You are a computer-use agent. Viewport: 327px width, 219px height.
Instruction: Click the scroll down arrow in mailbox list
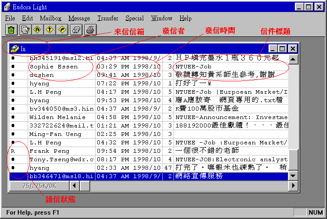tap(293, 176)
